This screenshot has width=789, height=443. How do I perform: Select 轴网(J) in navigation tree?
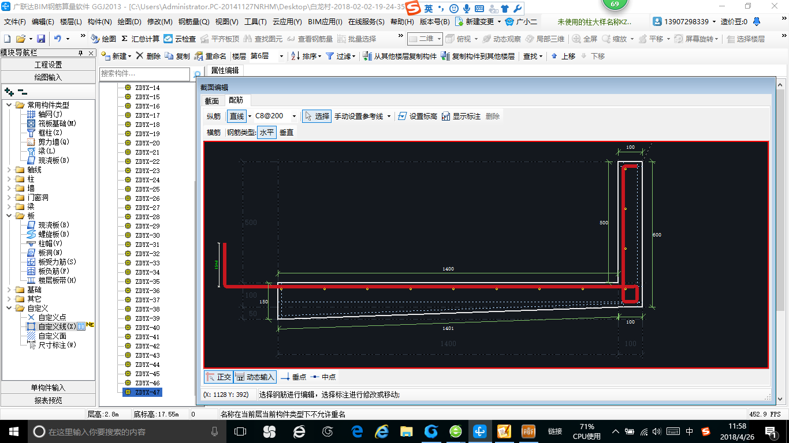tap(45, 114)
